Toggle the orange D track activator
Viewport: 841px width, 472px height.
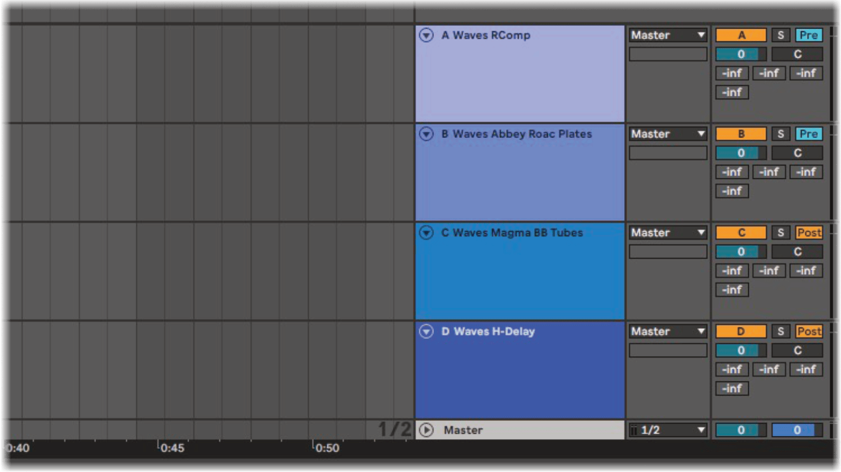tap(741, 331)
